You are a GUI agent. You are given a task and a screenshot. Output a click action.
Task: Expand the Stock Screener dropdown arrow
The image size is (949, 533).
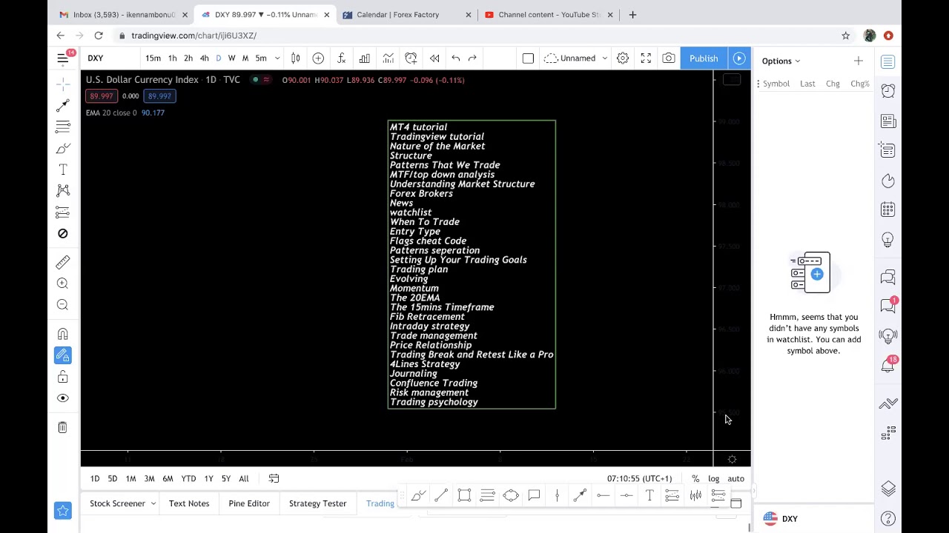pyautogui.click(x=153, y=503)
